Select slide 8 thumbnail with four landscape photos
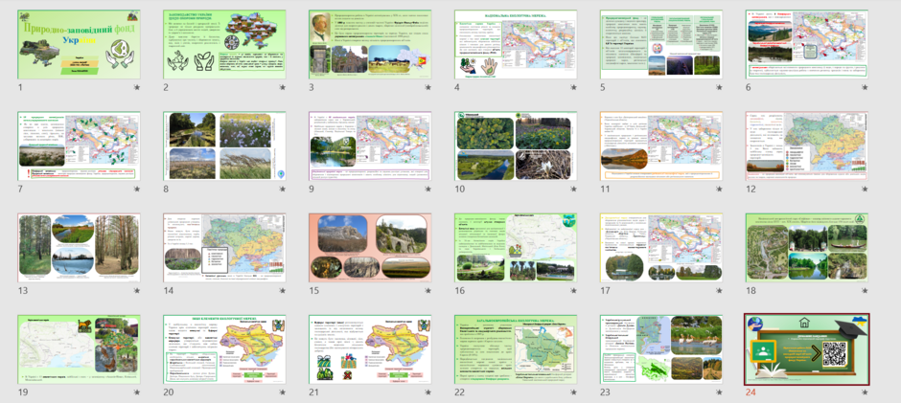This screenshot has width=901, height=403. (x=224, y=146)
